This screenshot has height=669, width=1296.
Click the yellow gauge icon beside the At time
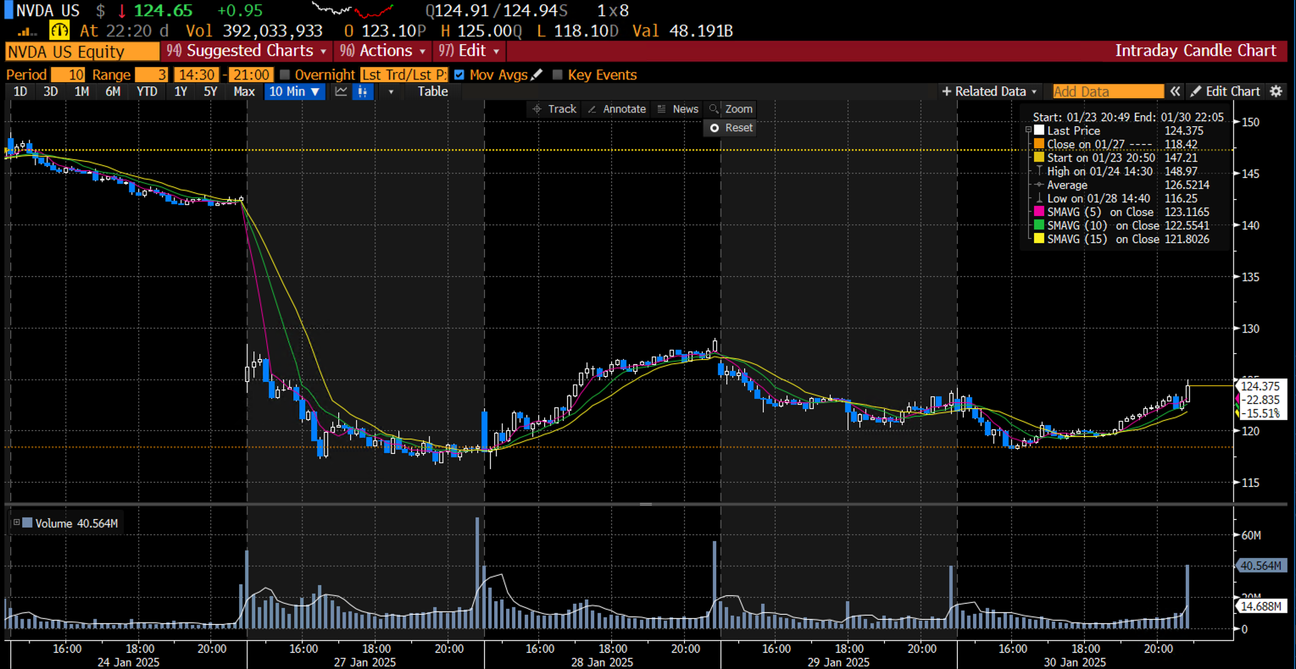[x=59, y=30]
